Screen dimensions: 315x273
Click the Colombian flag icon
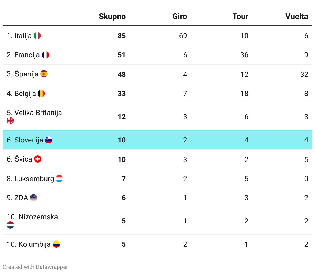pyautogui.click(x=56, y=244)
